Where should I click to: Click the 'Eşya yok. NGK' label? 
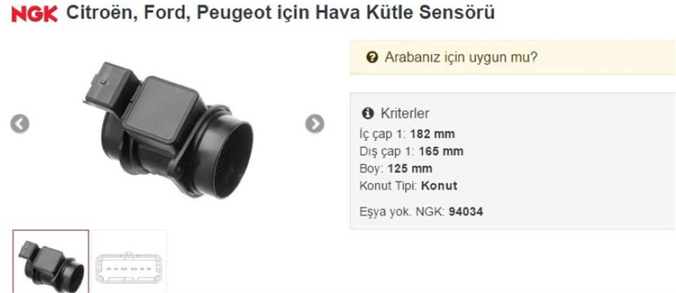point(402,212)
